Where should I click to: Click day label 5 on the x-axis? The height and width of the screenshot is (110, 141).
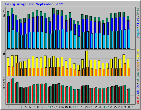tap(26, 107)
